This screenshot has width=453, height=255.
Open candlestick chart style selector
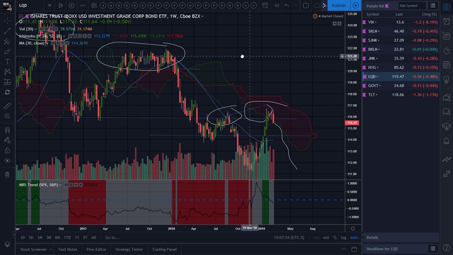(61, 5)
